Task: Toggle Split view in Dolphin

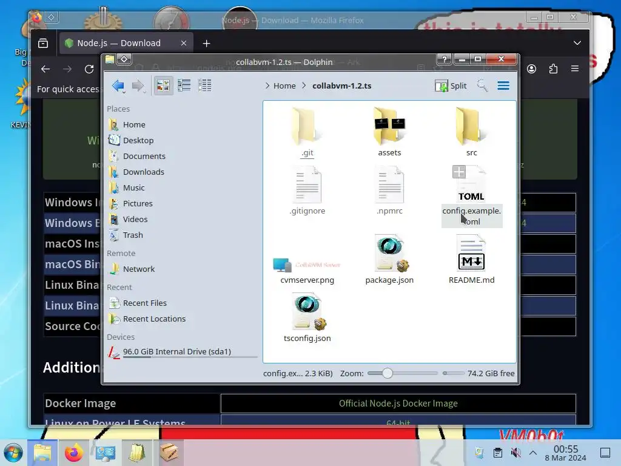Action: pos(451,86)
